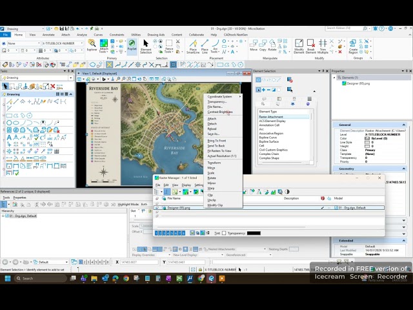
Task: Click the black Transparency color swatch in Raster Manager
Action: [x=254, y=233]
